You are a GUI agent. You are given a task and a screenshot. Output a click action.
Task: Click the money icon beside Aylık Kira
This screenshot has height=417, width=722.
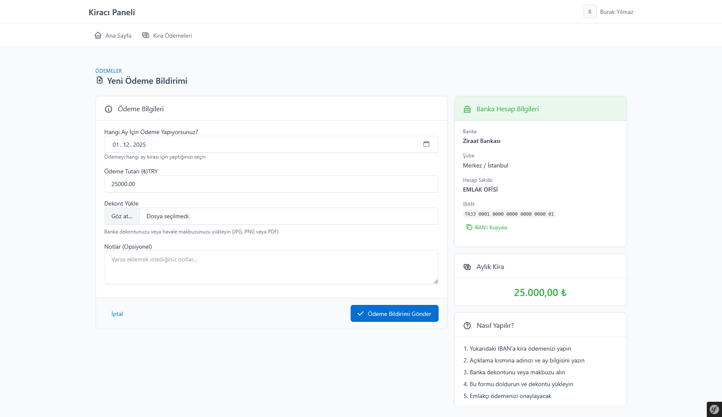(x=467, y=267)
